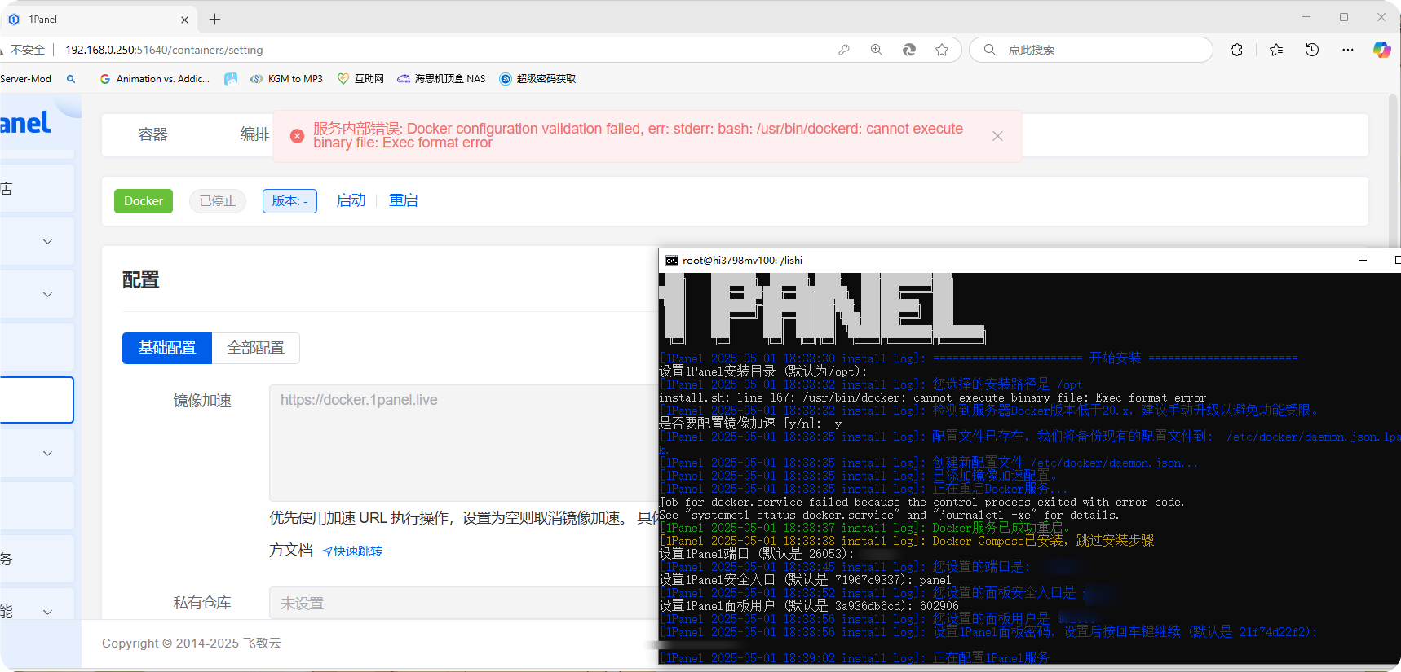Click the green Docker tag
Screen dimensions: 1401x672
point(144,201)
